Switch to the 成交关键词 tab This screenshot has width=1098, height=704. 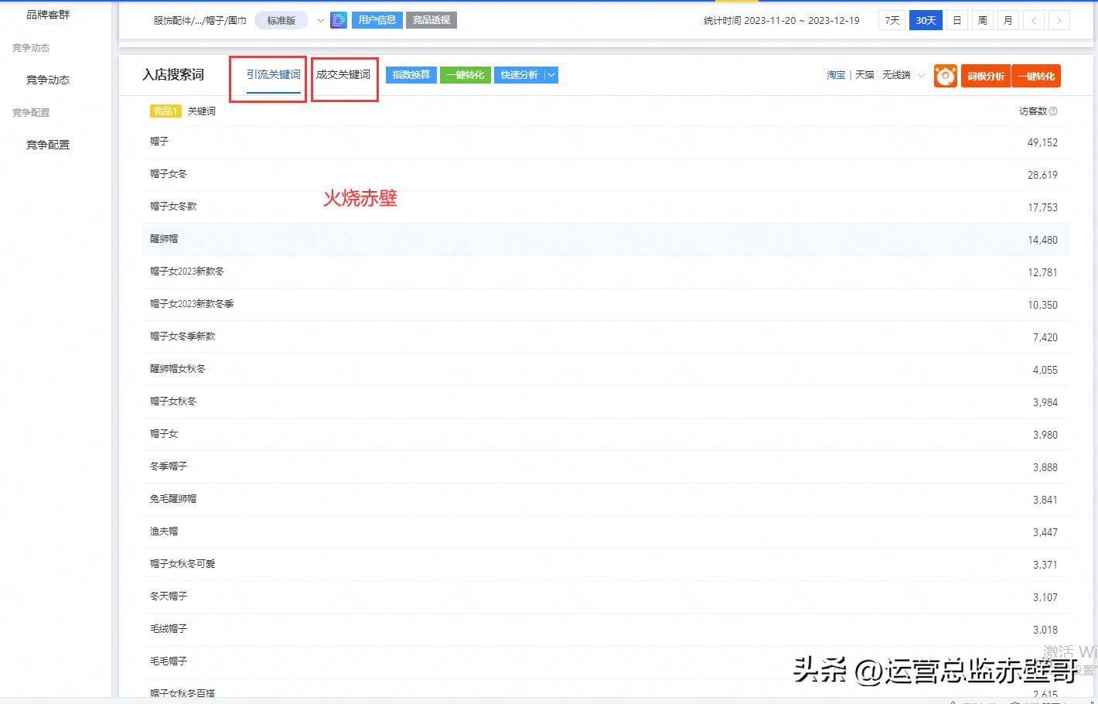point(343,75)
